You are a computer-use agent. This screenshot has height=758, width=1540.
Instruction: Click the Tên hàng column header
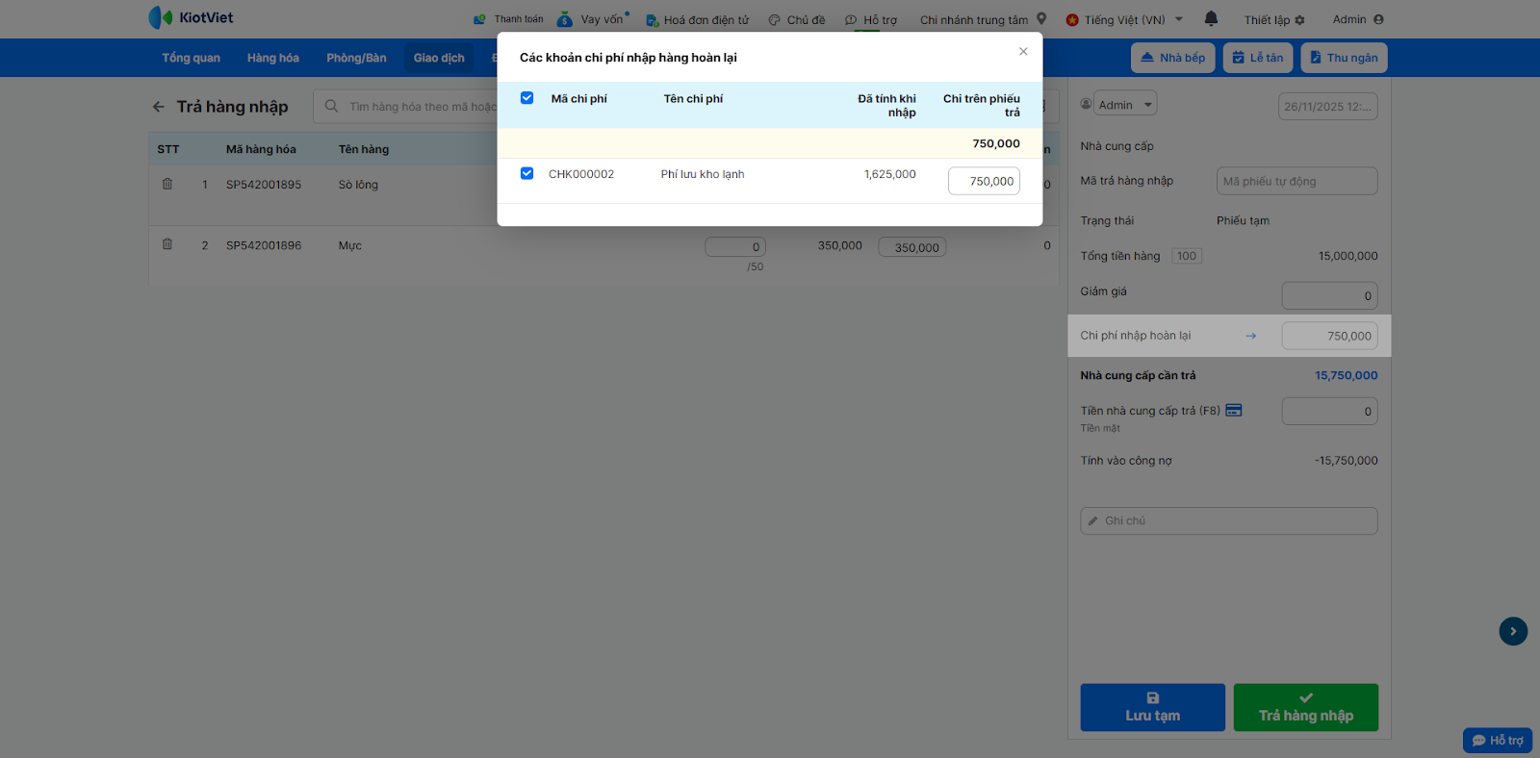(364, 149)
